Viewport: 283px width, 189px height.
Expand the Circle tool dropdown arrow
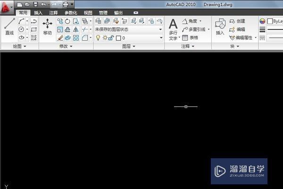click(x=27, y=29)
